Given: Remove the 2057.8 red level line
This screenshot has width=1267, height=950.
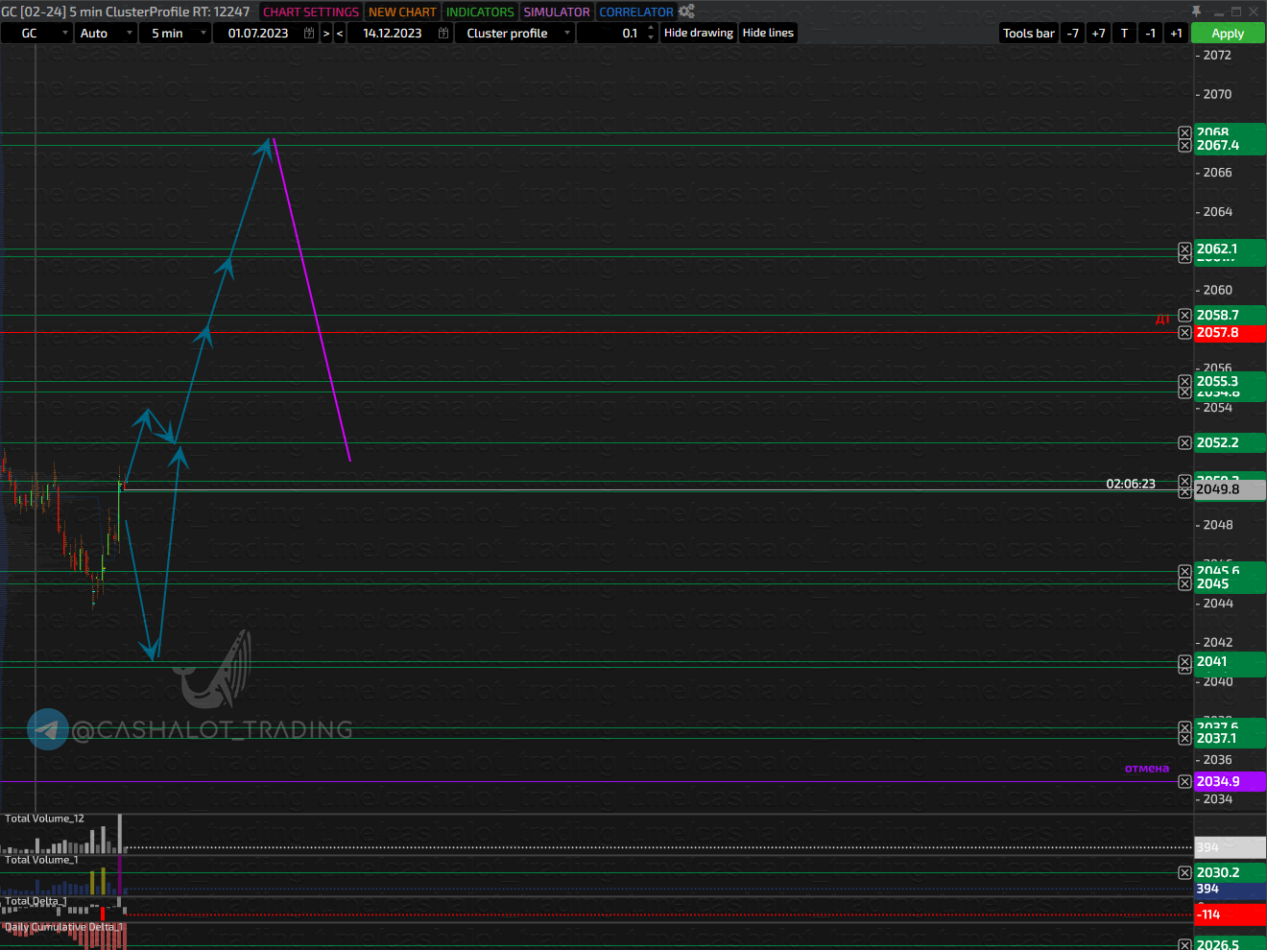Looking at the screenshot, I should [1184, 333].
